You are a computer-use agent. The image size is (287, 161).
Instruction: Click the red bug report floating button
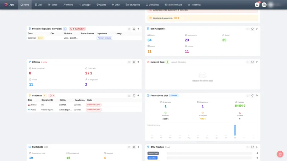pyautogui.click(x=280, y=154)
